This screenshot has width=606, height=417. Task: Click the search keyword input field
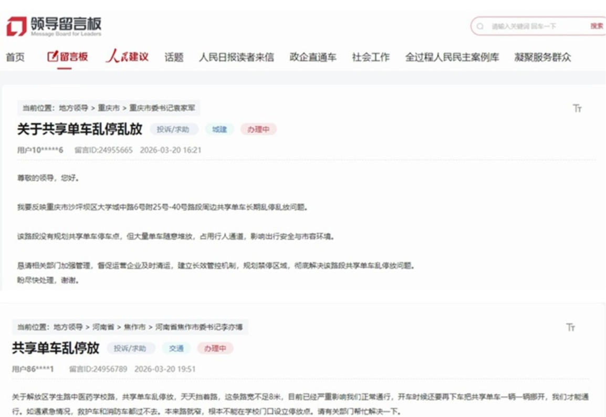coord(535,26)
